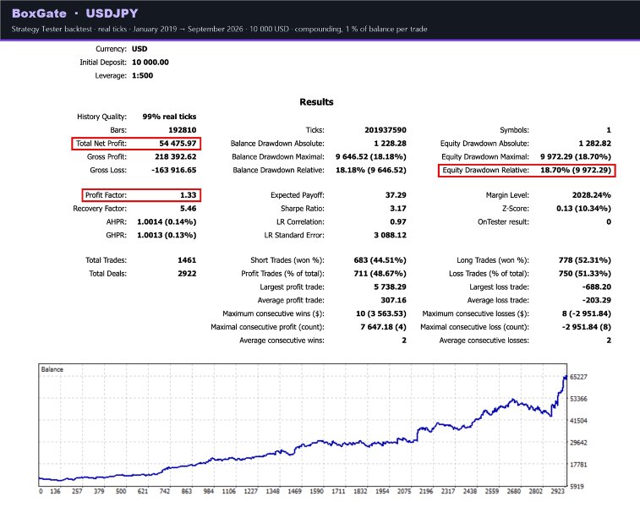This screenshot has width=640, height=507.
Task: Select Maximum consecutive wins value 10 (3 563.53)
Action: [381, 313]
